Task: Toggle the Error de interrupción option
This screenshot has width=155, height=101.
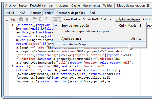Action: pyautogui.click(x=100, y=26)
